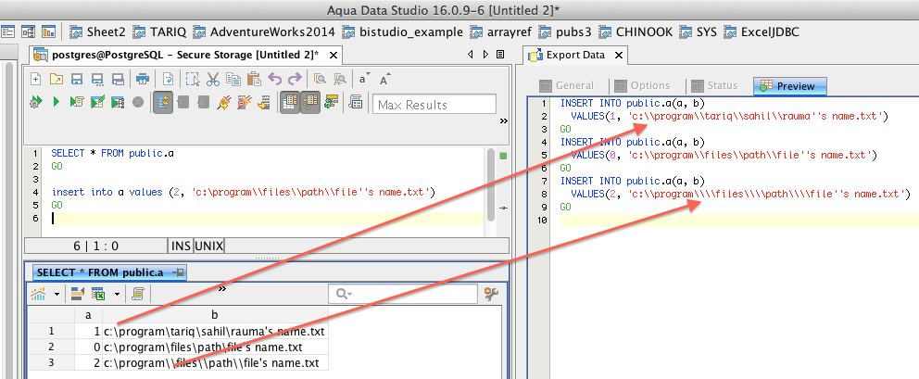Show previous editor tab with left arrow
Image resolution: width=919 pixels, height=379 pixels.
point(471,55)
